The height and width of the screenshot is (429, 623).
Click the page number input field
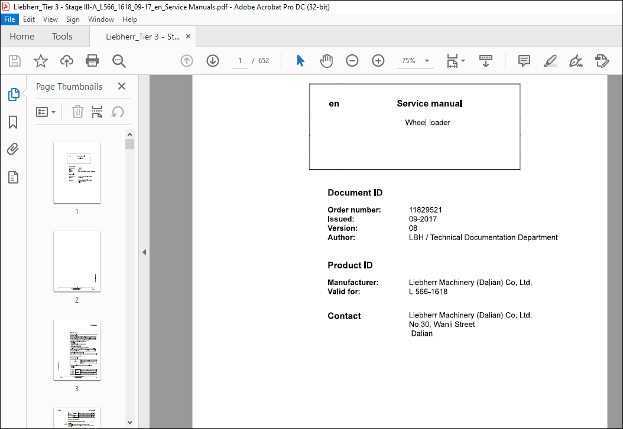coord(240,61)
